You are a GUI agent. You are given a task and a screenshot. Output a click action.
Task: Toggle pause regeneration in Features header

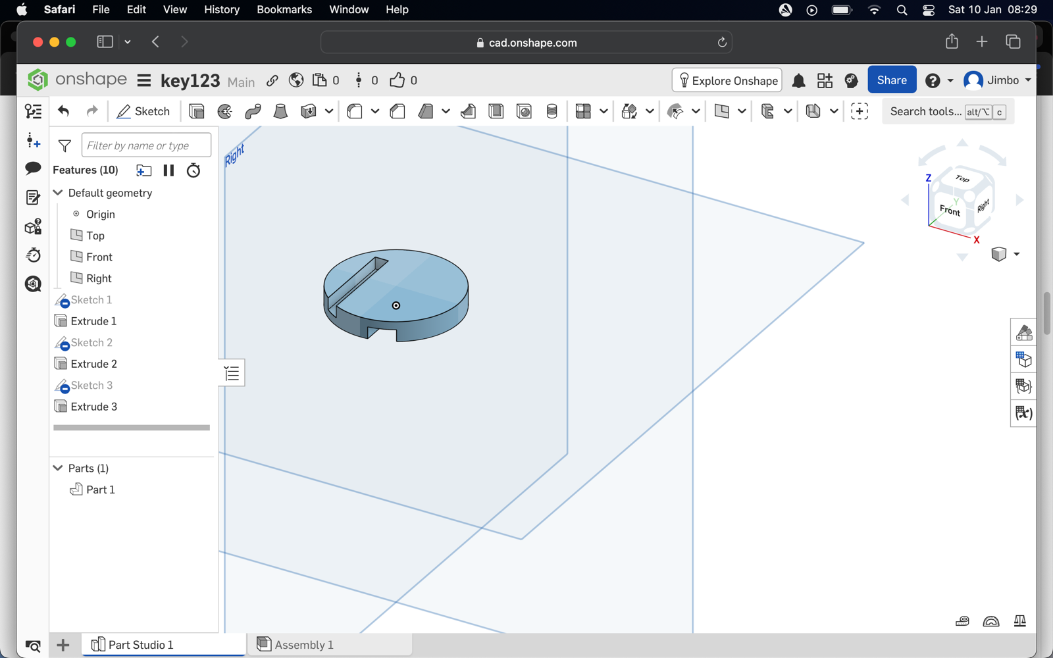click(168, 170)
